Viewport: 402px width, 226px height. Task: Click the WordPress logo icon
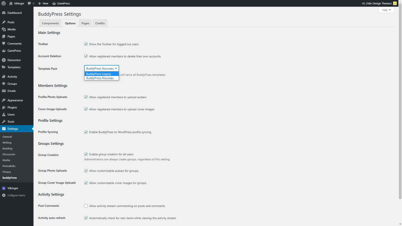4,3
